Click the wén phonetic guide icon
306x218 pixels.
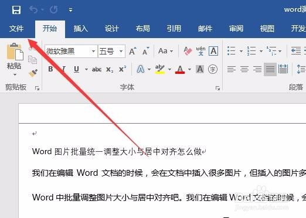pyautogui.click(x=200, y=51)
